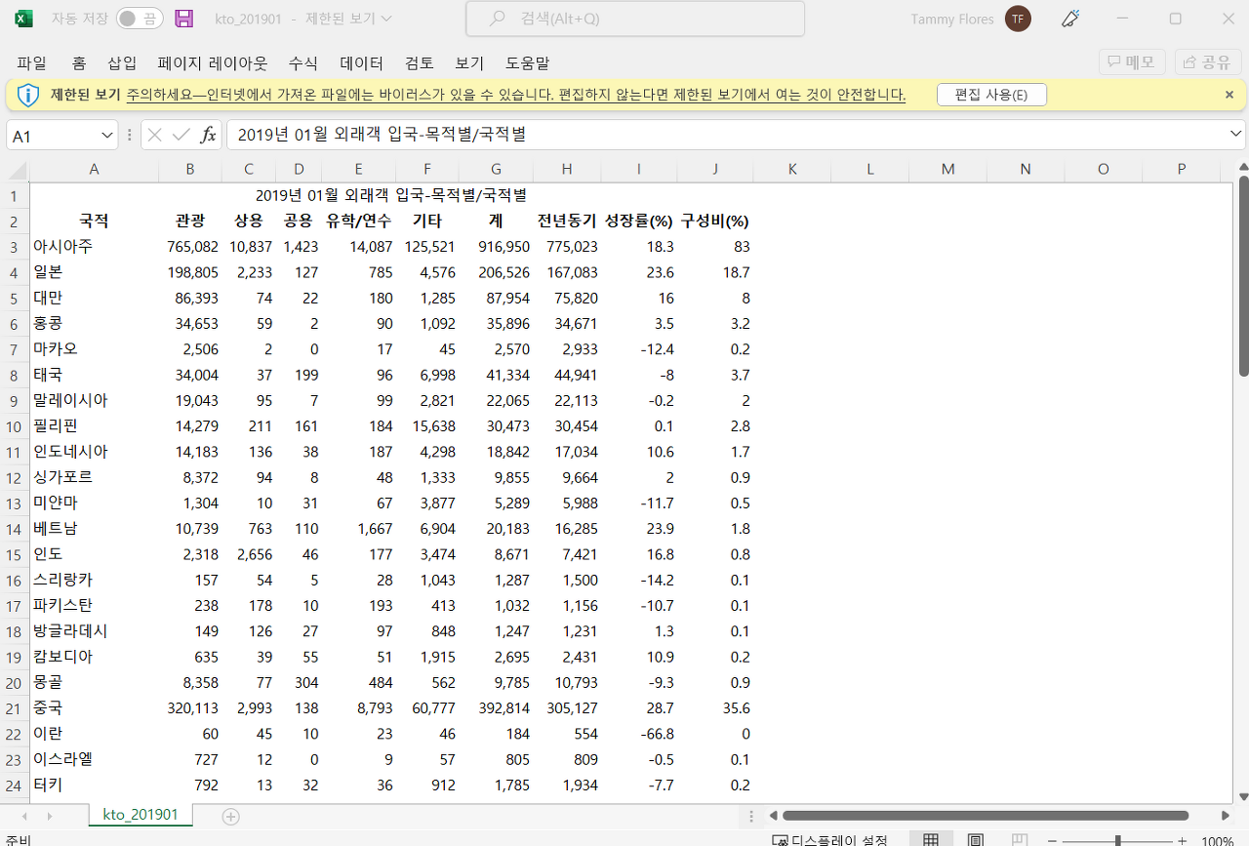Select row 10 header
This screenshot has width=1249, height=846.
tap(15, 426)
